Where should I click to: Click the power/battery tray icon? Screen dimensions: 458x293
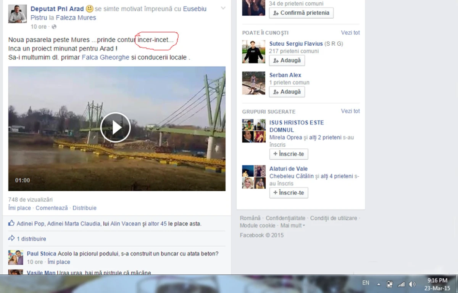pos(390,284)
